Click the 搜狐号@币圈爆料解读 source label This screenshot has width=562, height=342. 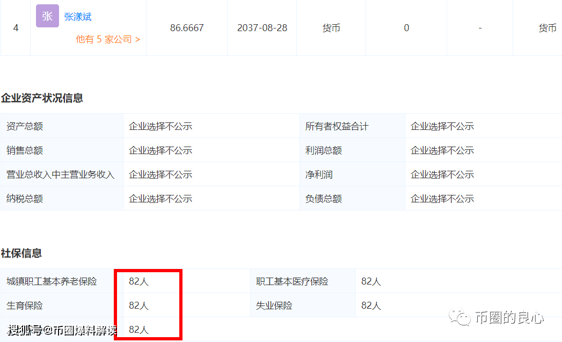pyautogui.click(x=58, y=332)
